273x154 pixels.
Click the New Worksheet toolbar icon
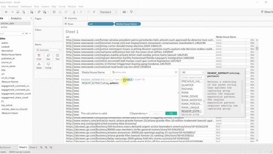32,12
